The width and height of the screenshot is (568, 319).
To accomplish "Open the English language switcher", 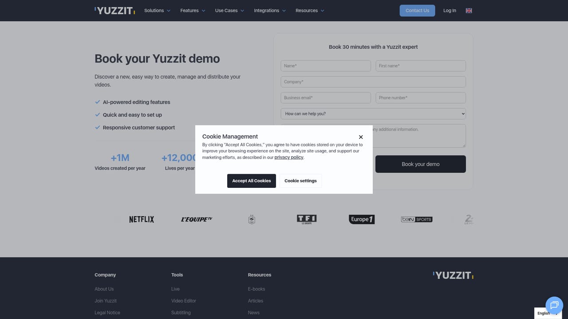I will coord(548,313).
